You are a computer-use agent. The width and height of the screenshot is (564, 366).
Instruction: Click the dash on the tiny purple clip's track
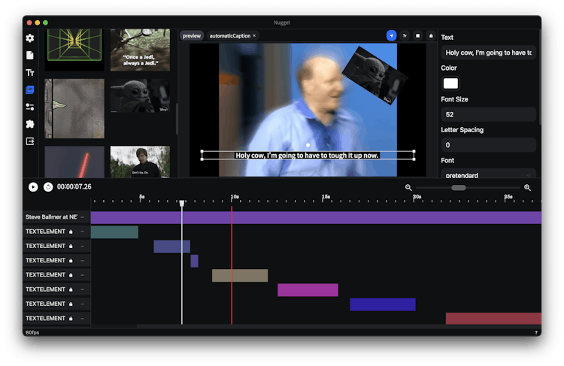(83, 260)
